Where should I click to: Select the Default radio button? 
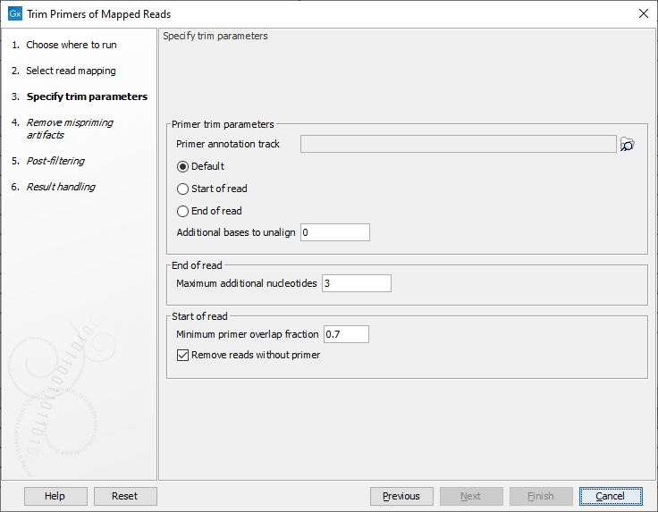coord(183,166)
